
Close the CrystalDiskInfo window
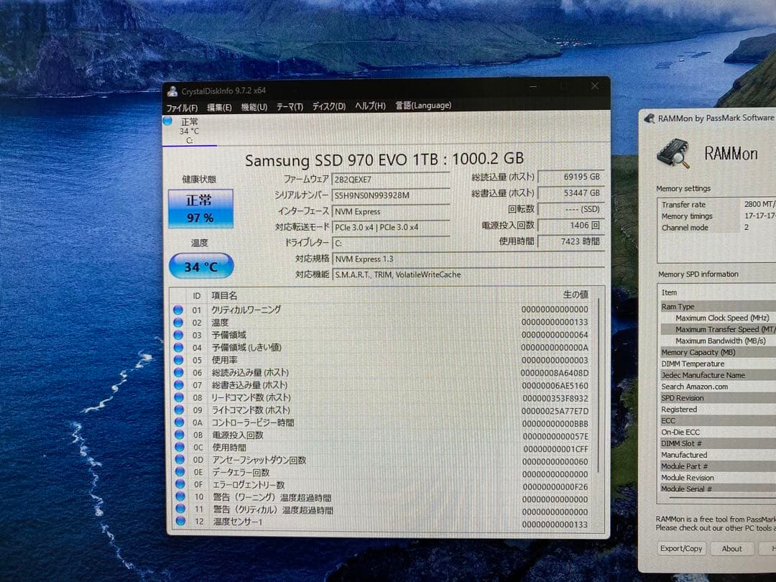click(x=595, y=86)
